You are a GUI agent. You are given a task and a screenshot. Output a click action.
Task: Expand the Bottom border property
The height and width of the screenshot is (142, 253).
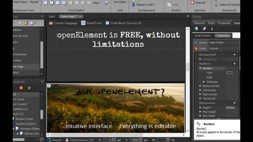[200, 86]
